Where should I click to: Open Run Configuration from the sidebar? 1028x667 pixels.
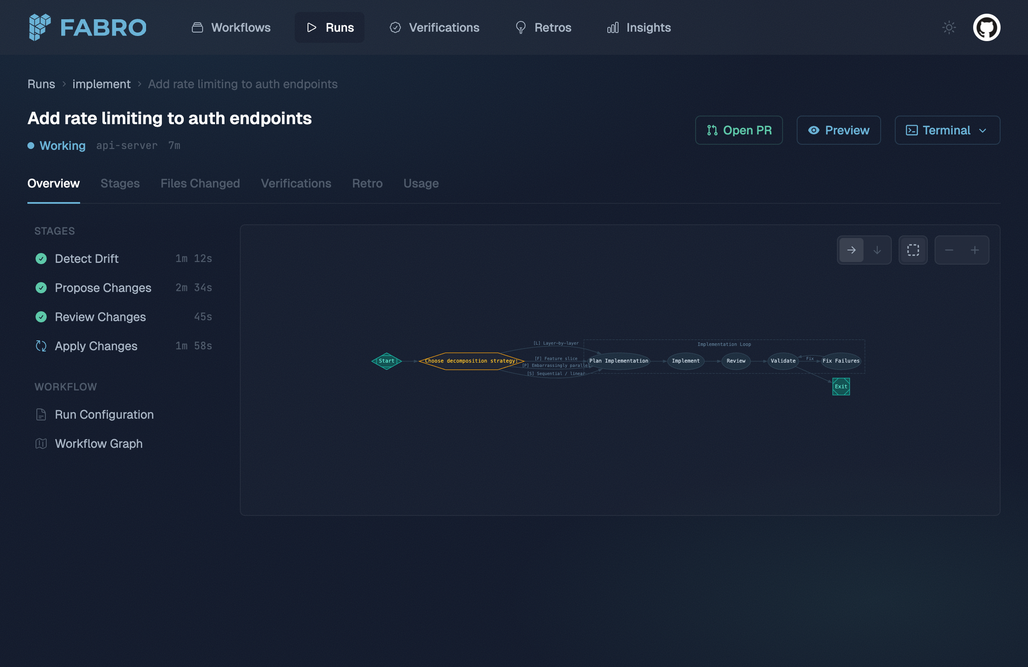[104, 414]
